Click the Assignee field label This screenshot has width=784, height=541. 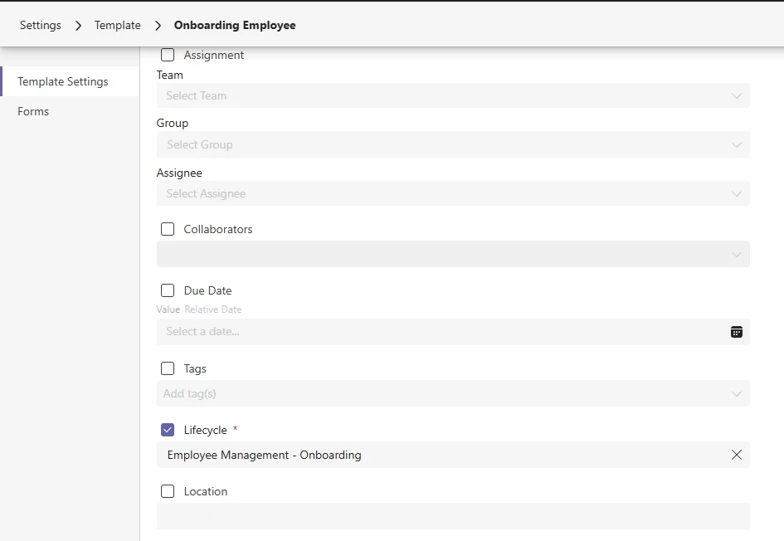point(179,173)
